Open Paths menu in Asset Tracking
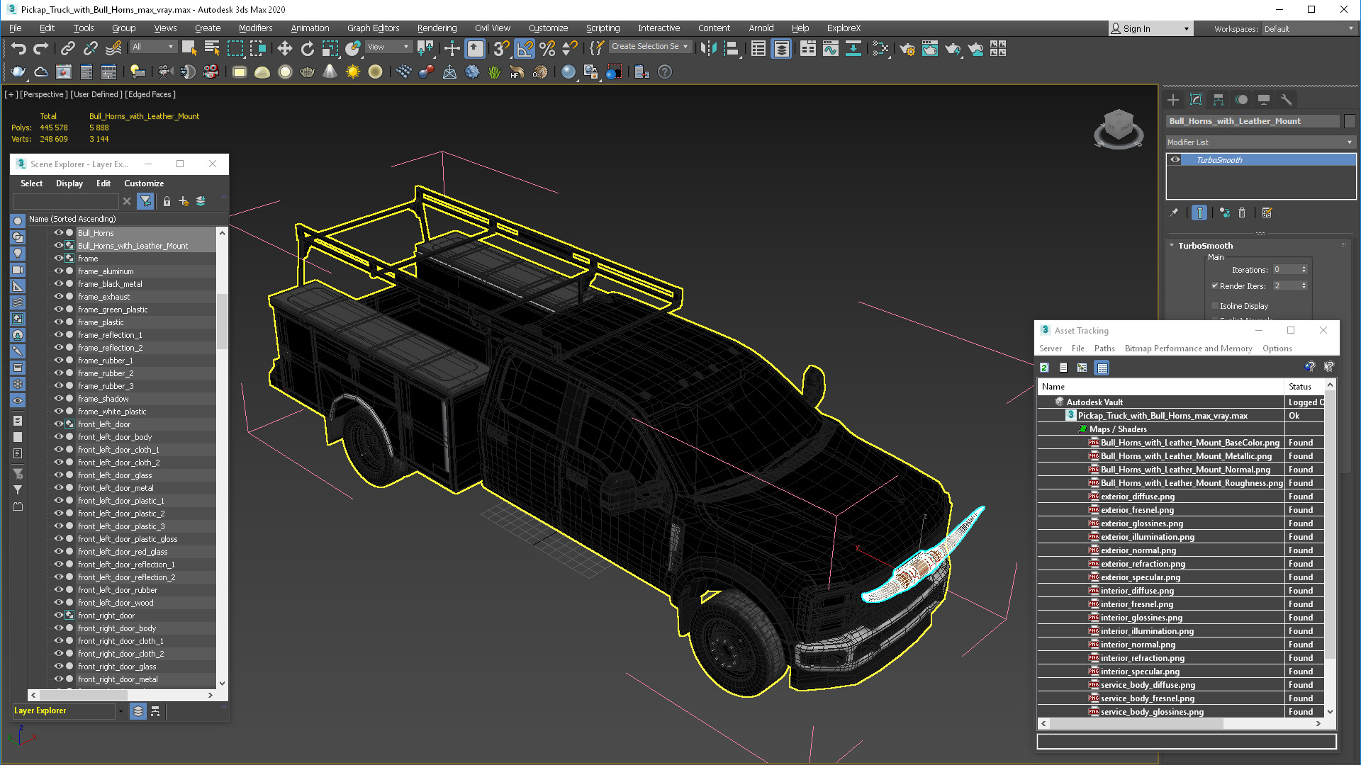Viewport: 1361px width, 765px height. pyautogui.click(x=1104, y=348)
